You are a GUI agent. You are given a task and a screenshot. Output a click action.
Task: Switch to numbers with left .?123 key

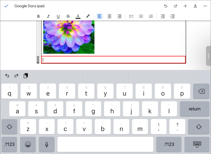click(x=9, y=144)
